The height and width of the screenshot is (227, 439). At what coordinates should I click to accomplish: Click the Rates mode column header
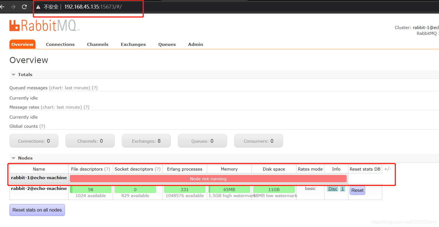[310, 169]
